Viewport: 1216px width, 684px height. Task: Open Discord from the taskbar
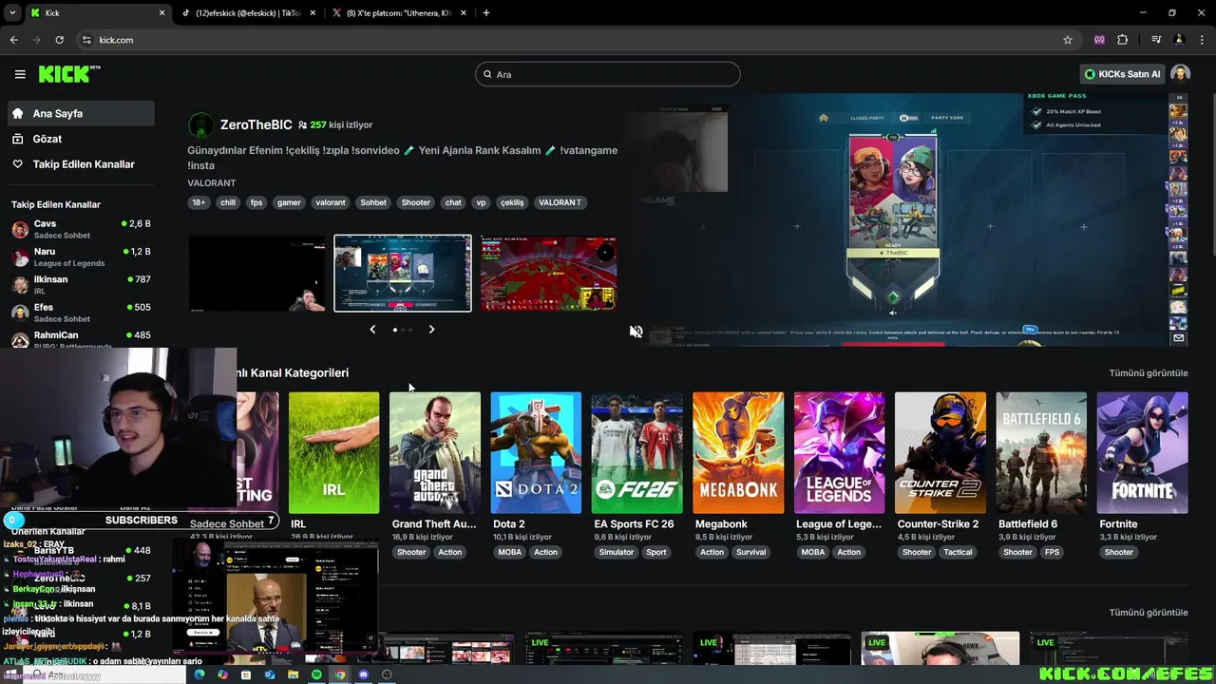click(363, 674)
